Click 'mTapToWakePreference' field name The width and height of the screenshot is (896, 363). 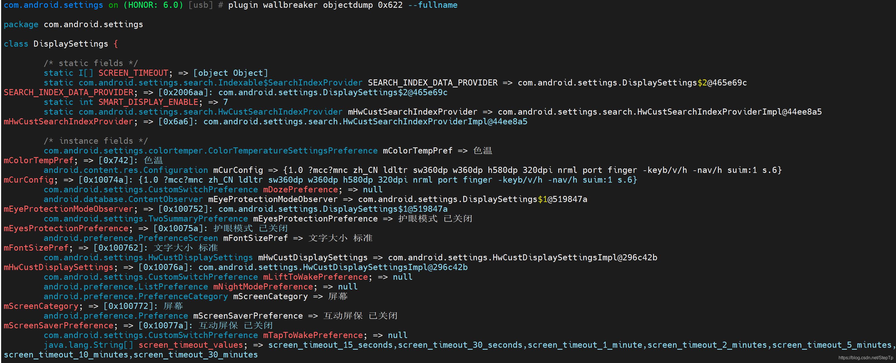click(x=313, y=336)
